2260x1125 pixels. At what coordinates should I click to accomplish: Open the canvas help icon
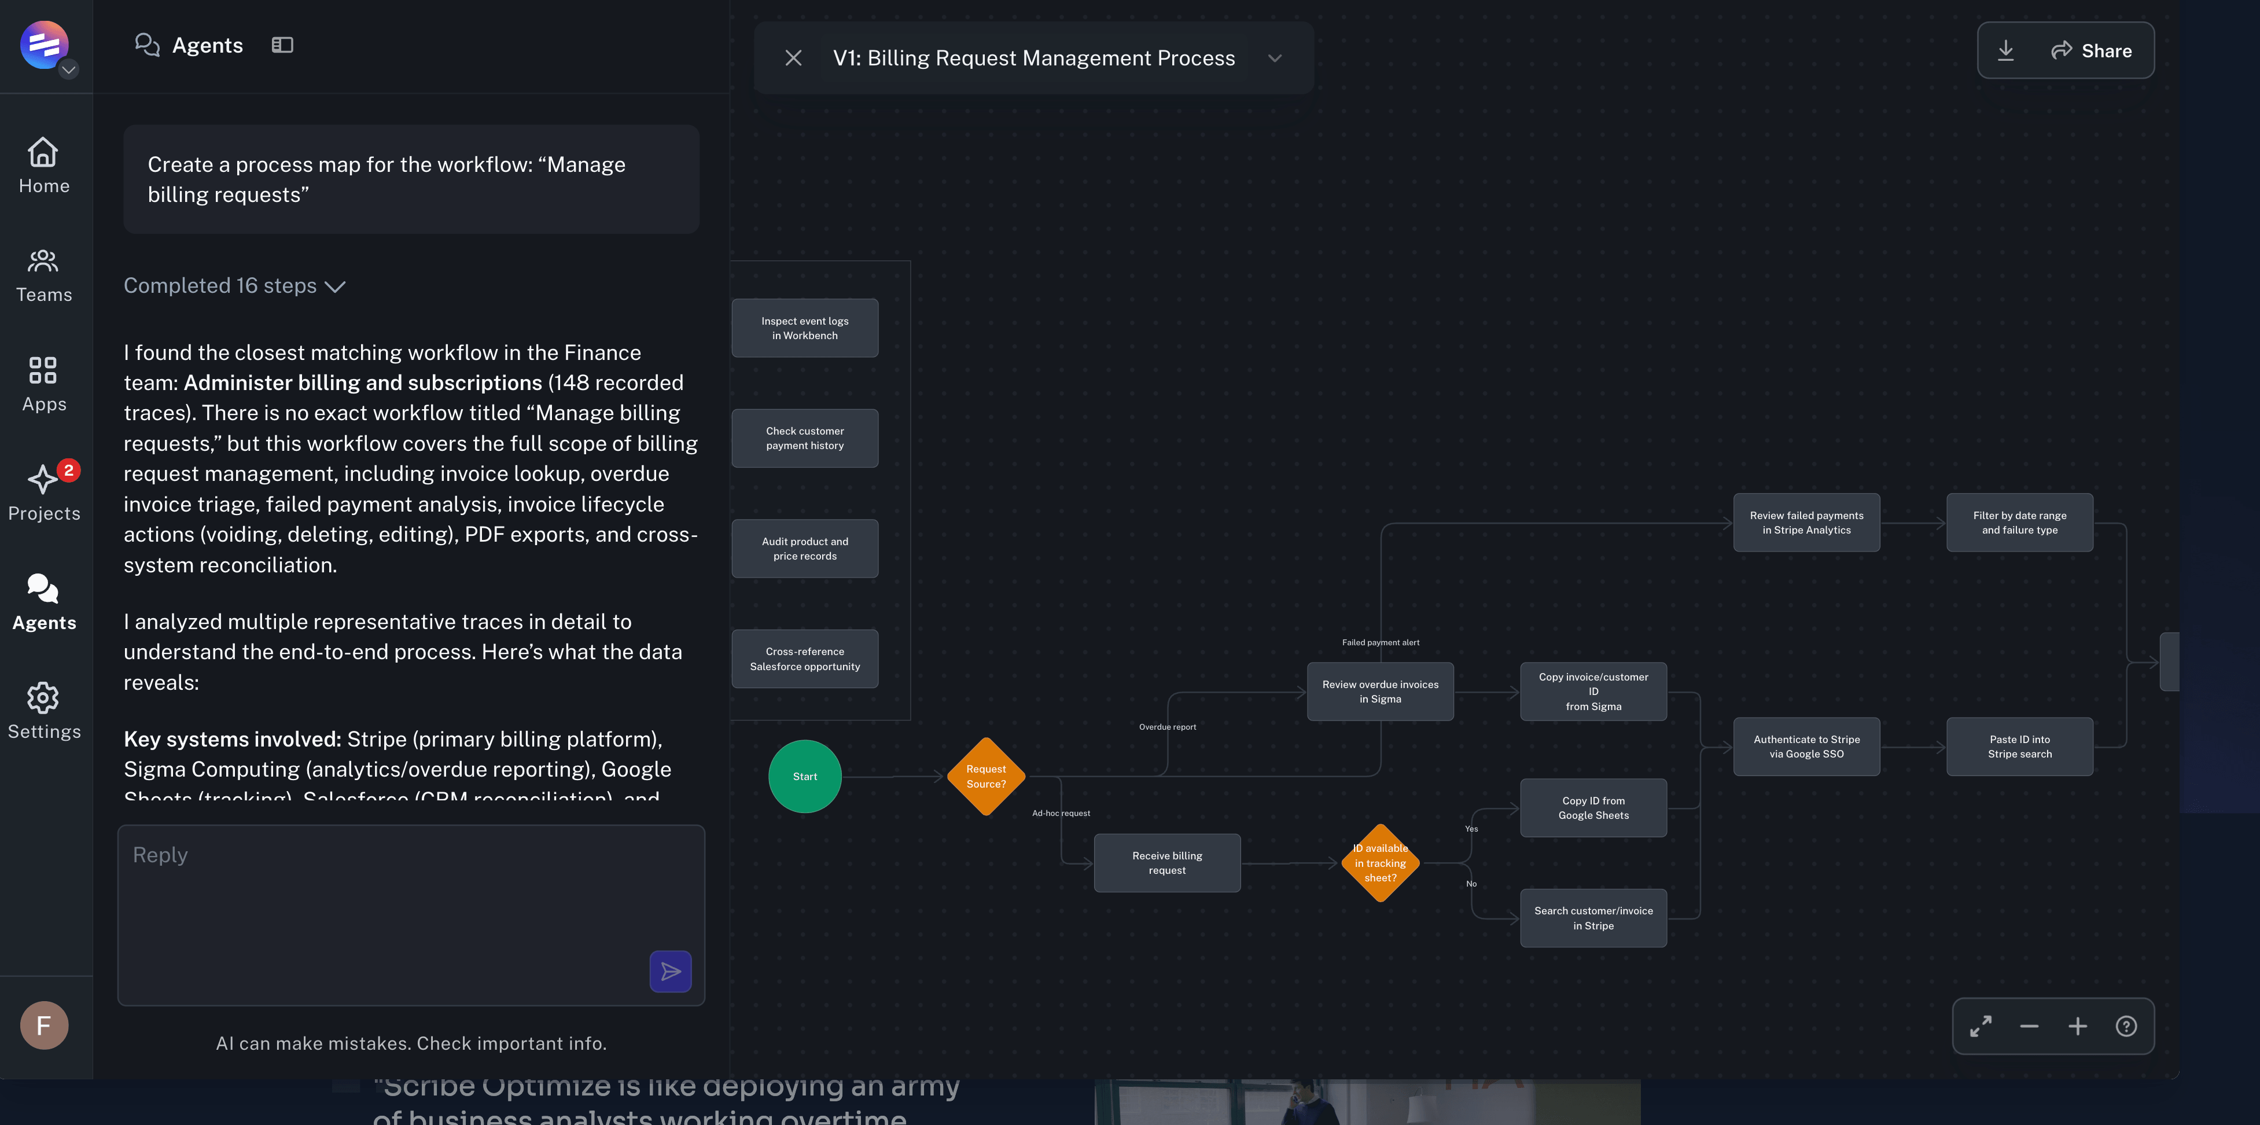tap(2126, 1026)
